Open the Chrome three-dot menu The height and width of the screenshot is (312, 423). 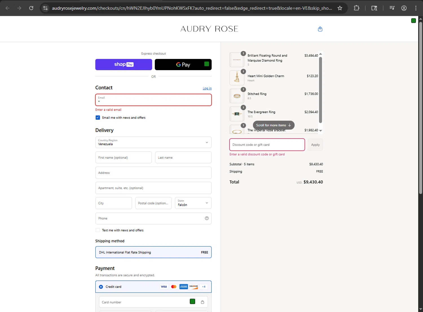[x=416, y=8]
